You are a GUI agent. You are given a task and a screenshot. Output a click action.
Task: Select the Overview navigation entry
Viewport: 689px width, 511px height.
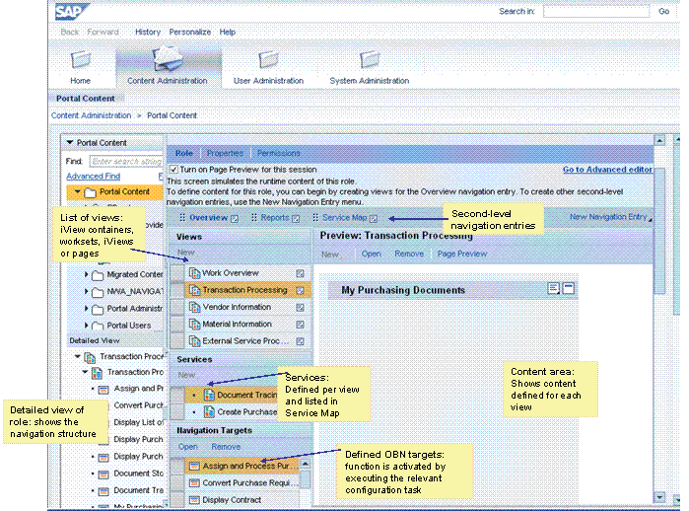(x=208, y=218)
